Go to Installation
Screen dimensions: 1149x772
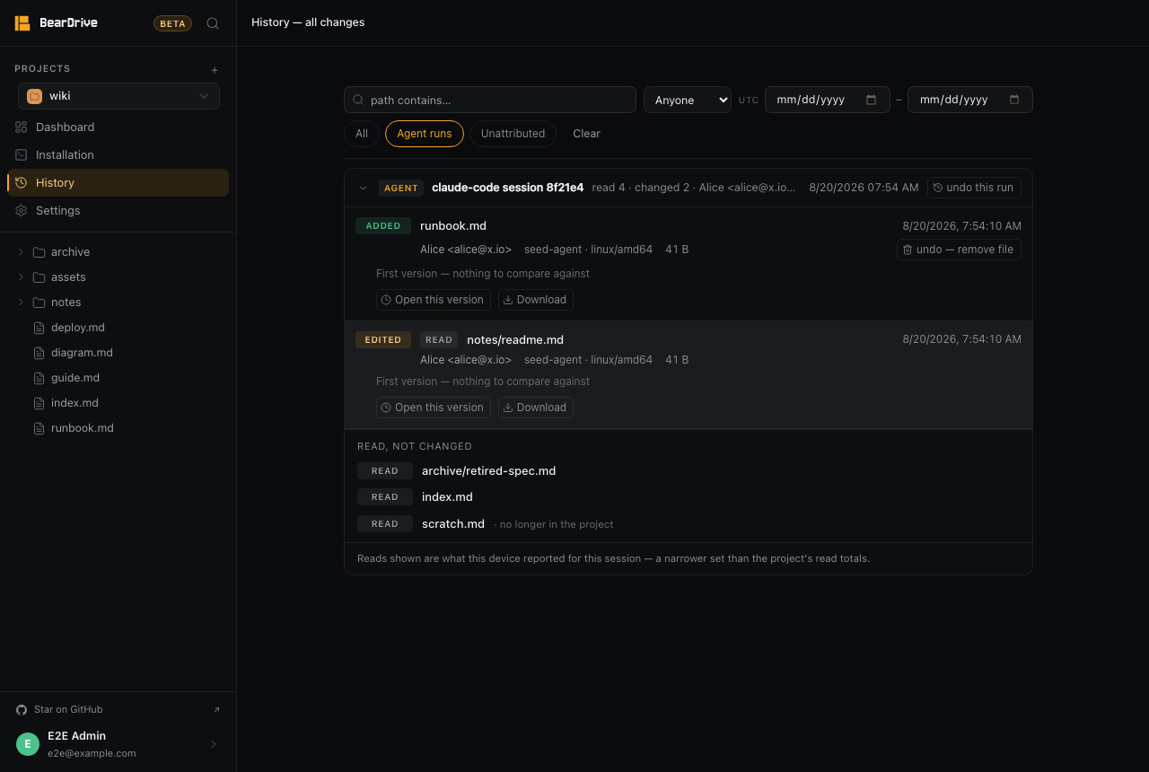tap(118, 155)
